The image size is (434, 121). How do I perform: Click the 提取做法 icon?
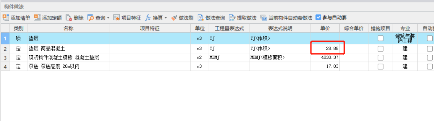tap(232, 18)
